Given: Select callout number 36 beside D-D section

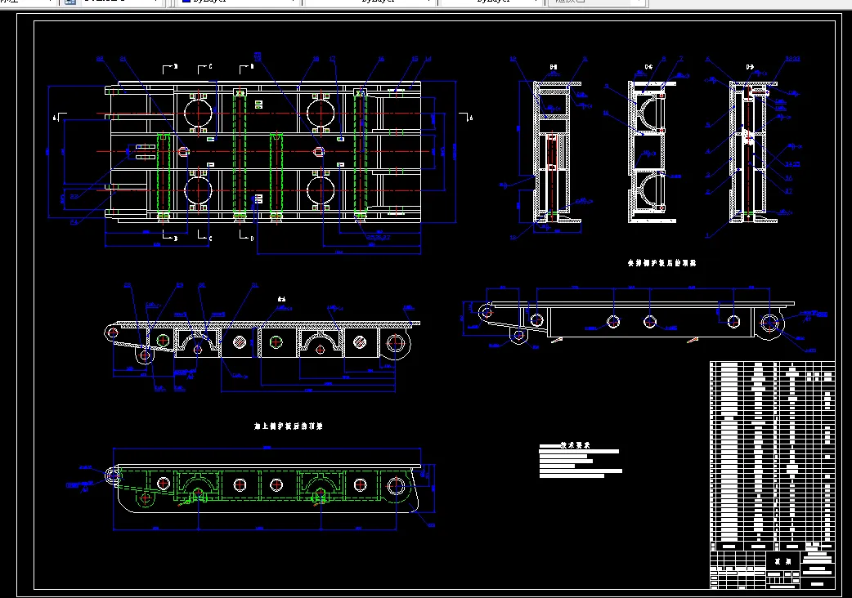Looking at the screenshot, I should pyautogui.click(x=788, y=177).
